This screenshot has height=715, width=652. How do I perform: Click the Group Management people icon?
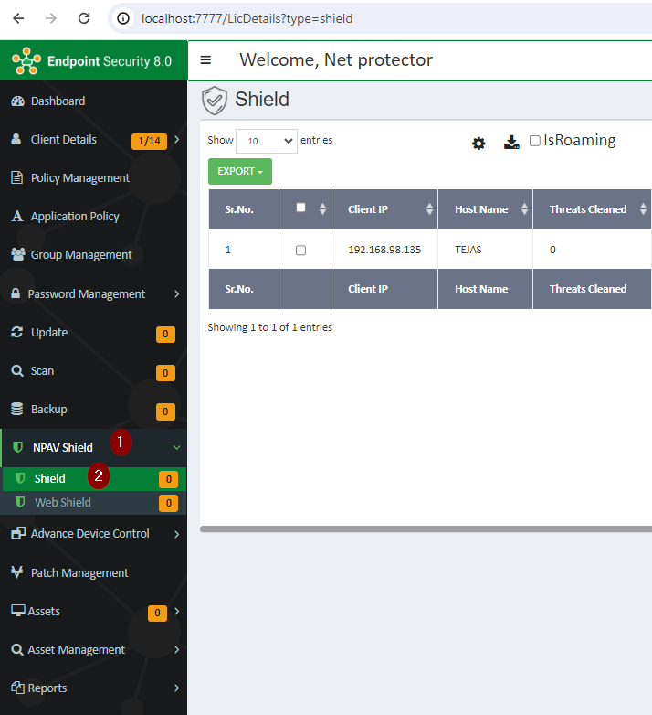coord(17,254)
